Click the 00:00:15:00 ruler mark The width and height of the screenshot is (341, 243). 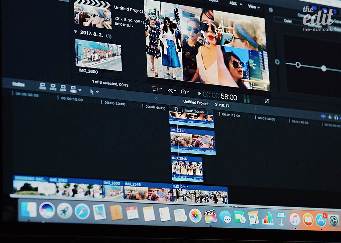[72, 99]
